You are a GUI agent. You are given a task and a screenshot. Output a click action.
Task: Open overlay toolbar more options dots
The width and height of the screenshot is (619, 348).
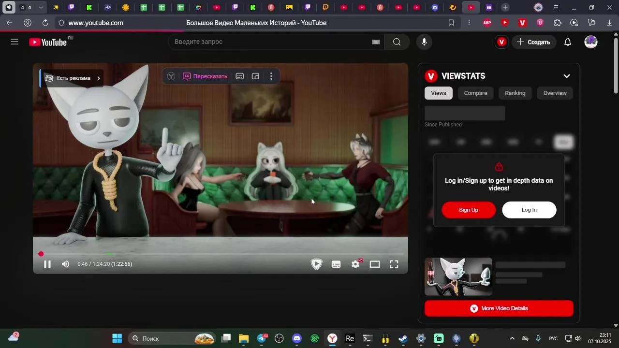[x=271, y=76]
